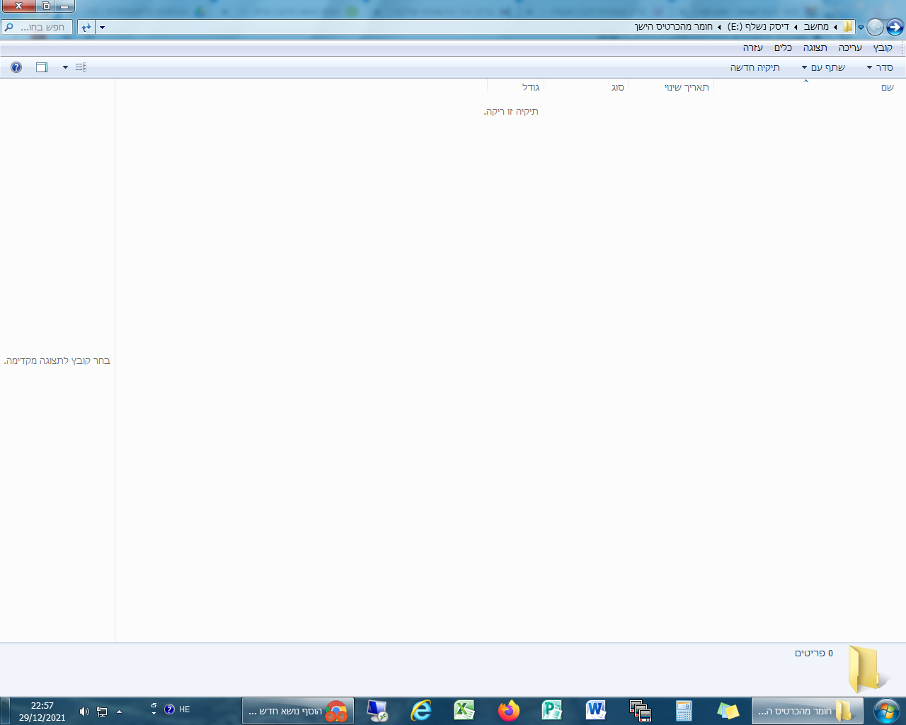
Task: Click the 'תיקיה זו ריקה.' message
Action: [511, 111]
